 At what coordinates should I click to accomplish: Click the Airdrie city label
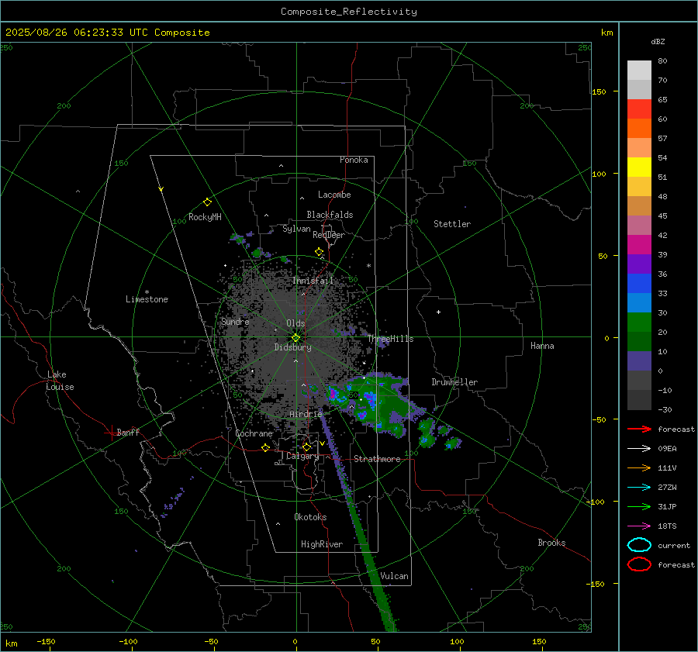coord(306,414)
